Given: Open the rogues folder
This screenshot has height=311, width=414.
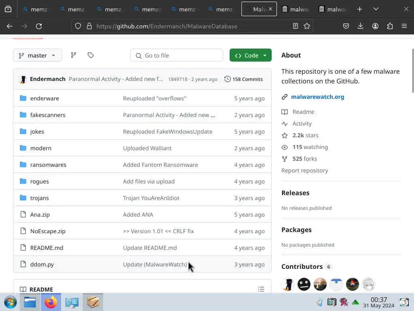Looking at the screenshot, I should pos(40,182).
